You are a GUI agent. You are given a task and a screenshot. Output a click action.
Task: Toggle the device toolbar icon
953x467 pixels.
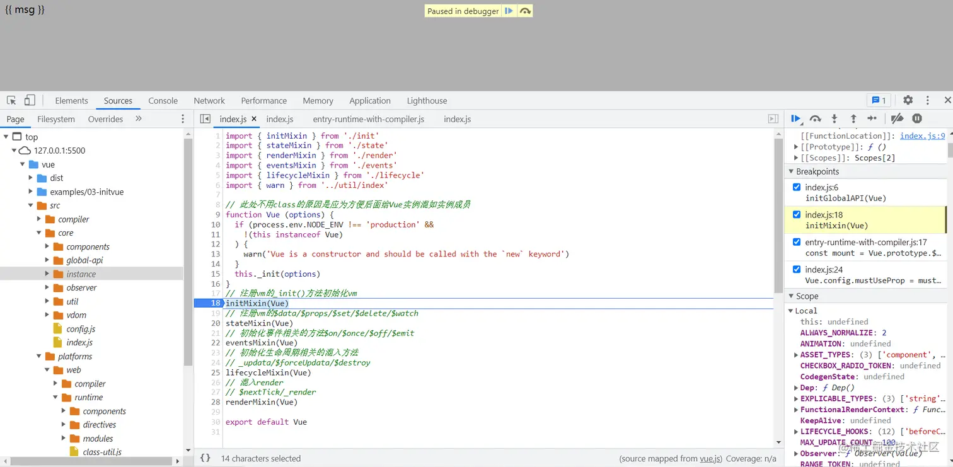[x=30, y=100]
